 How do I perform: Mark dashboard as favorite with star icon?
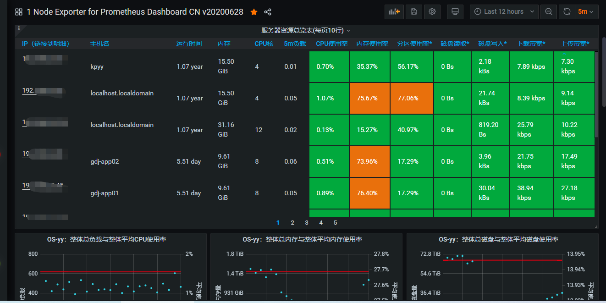point(254,12)
